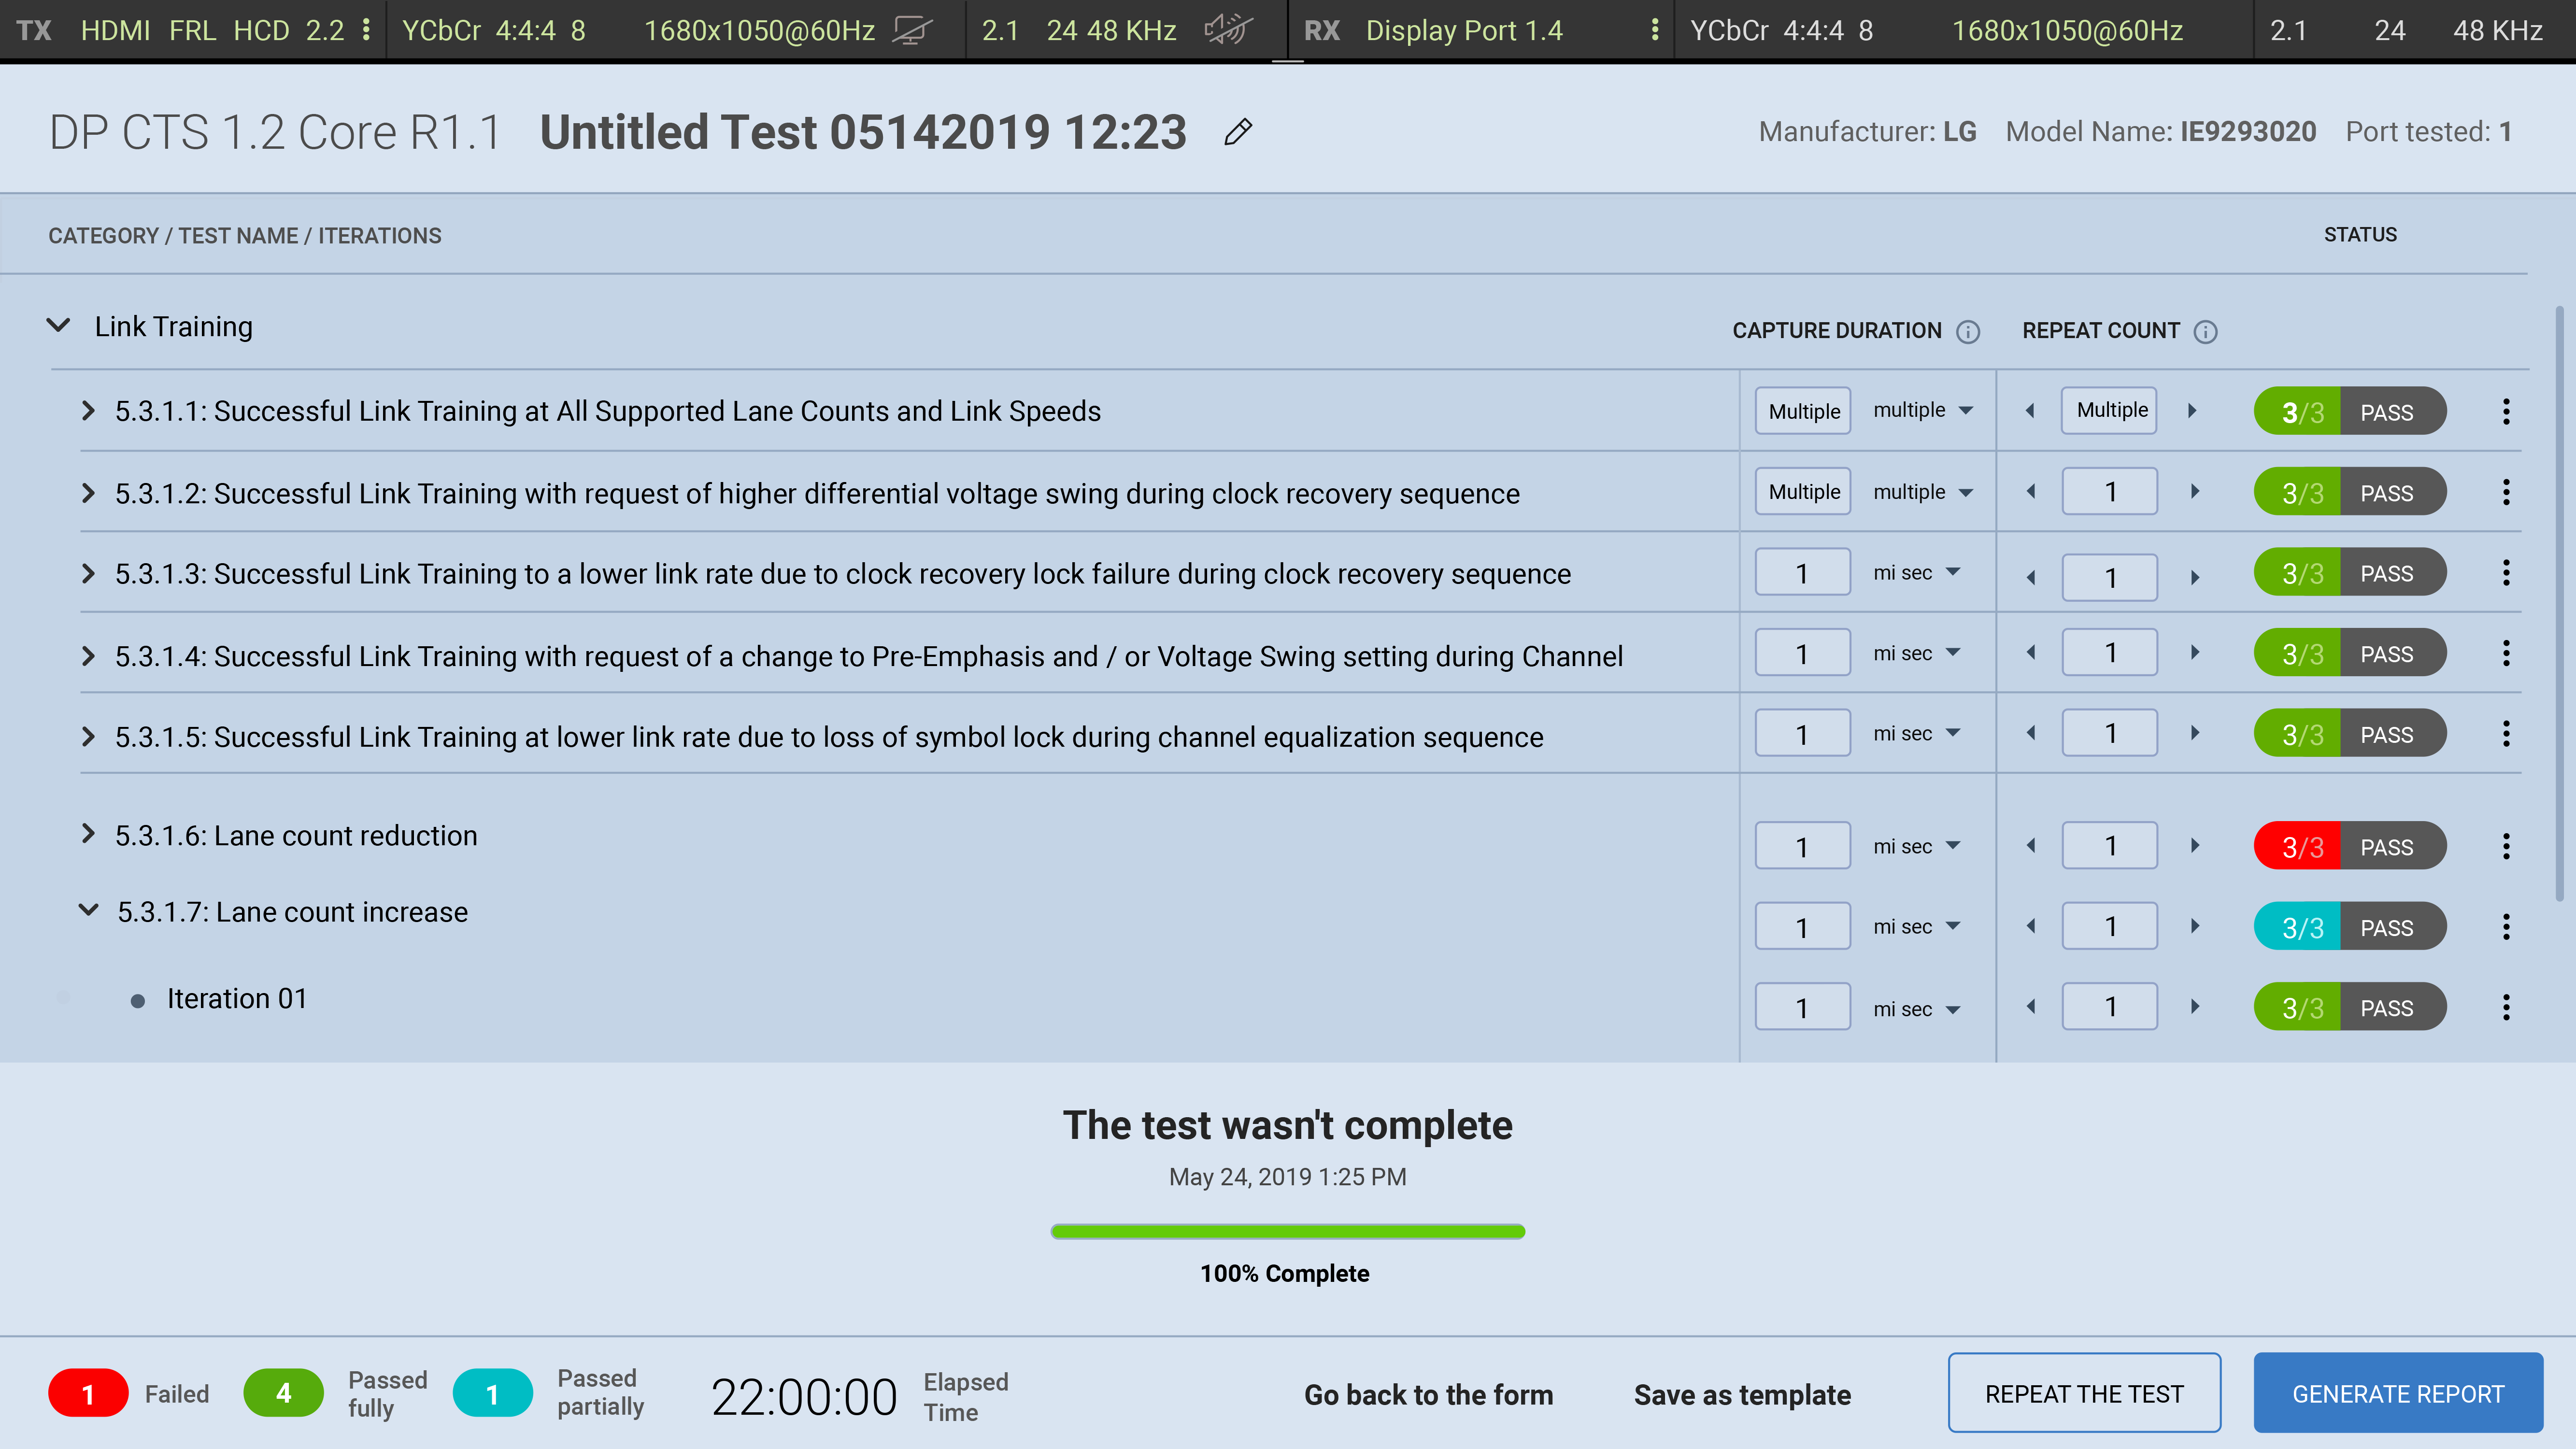The image size is (2576, 1449).
Task: Click Go back to the form
Action: [x=1428, y=1395]
